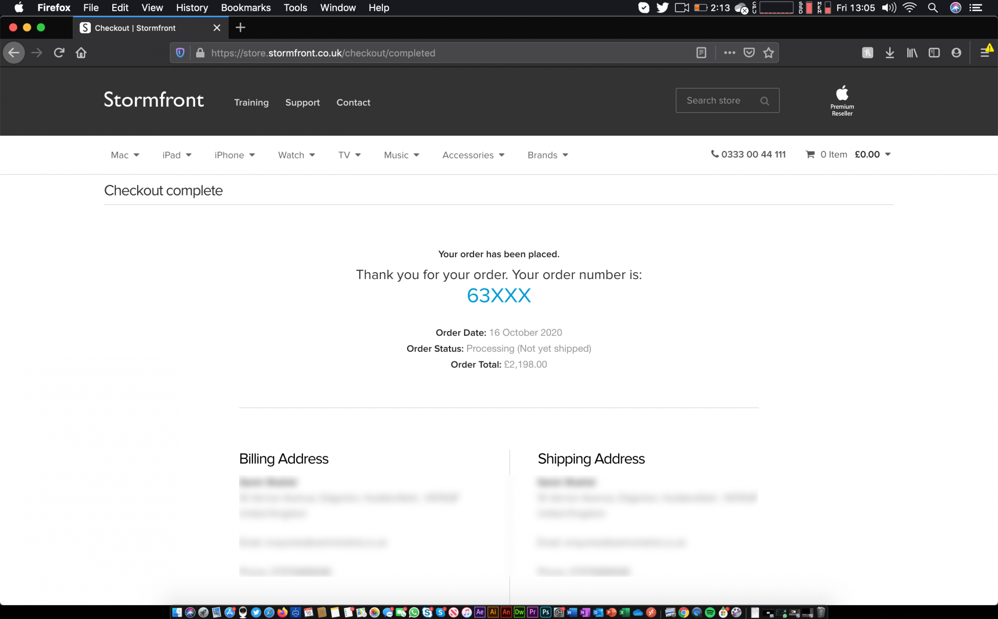This screenshot has height=619, width=998.
Task: Click the Save to Pocket icon
Action: coord(749,53)
